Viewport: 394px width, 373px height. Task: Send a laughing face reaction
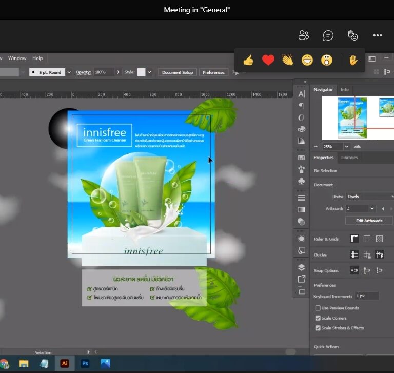point(307,60)
